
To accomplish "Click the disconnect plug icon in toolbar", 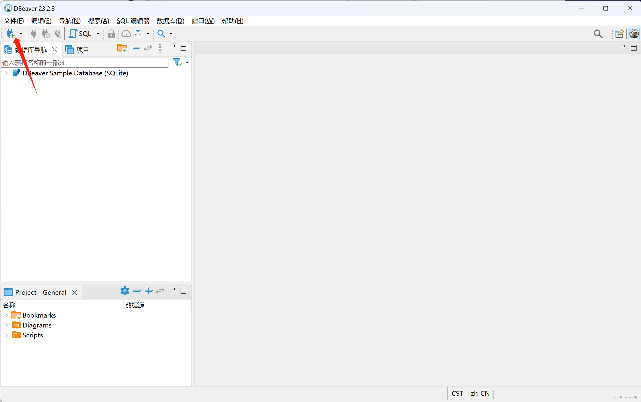I will 57,34.
